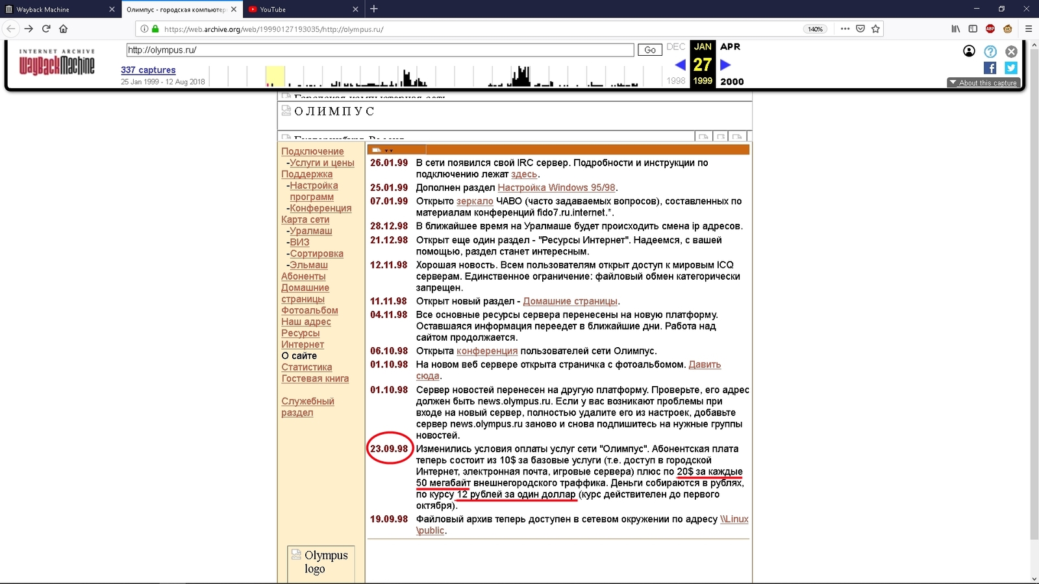The image size is (1039, 584).
Task: Open Firefox hamburger menu
Action: (x=1029, y=29)
